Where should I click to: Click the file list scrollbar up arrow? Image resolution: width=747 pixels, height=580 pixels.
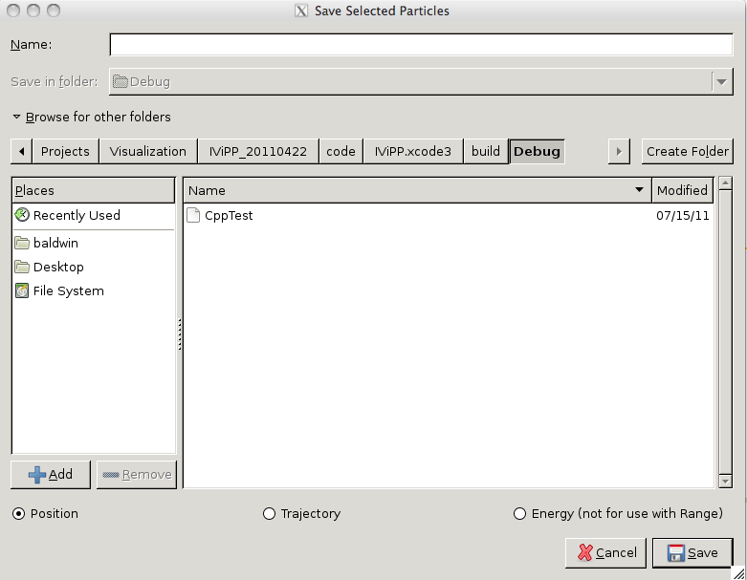725,183
